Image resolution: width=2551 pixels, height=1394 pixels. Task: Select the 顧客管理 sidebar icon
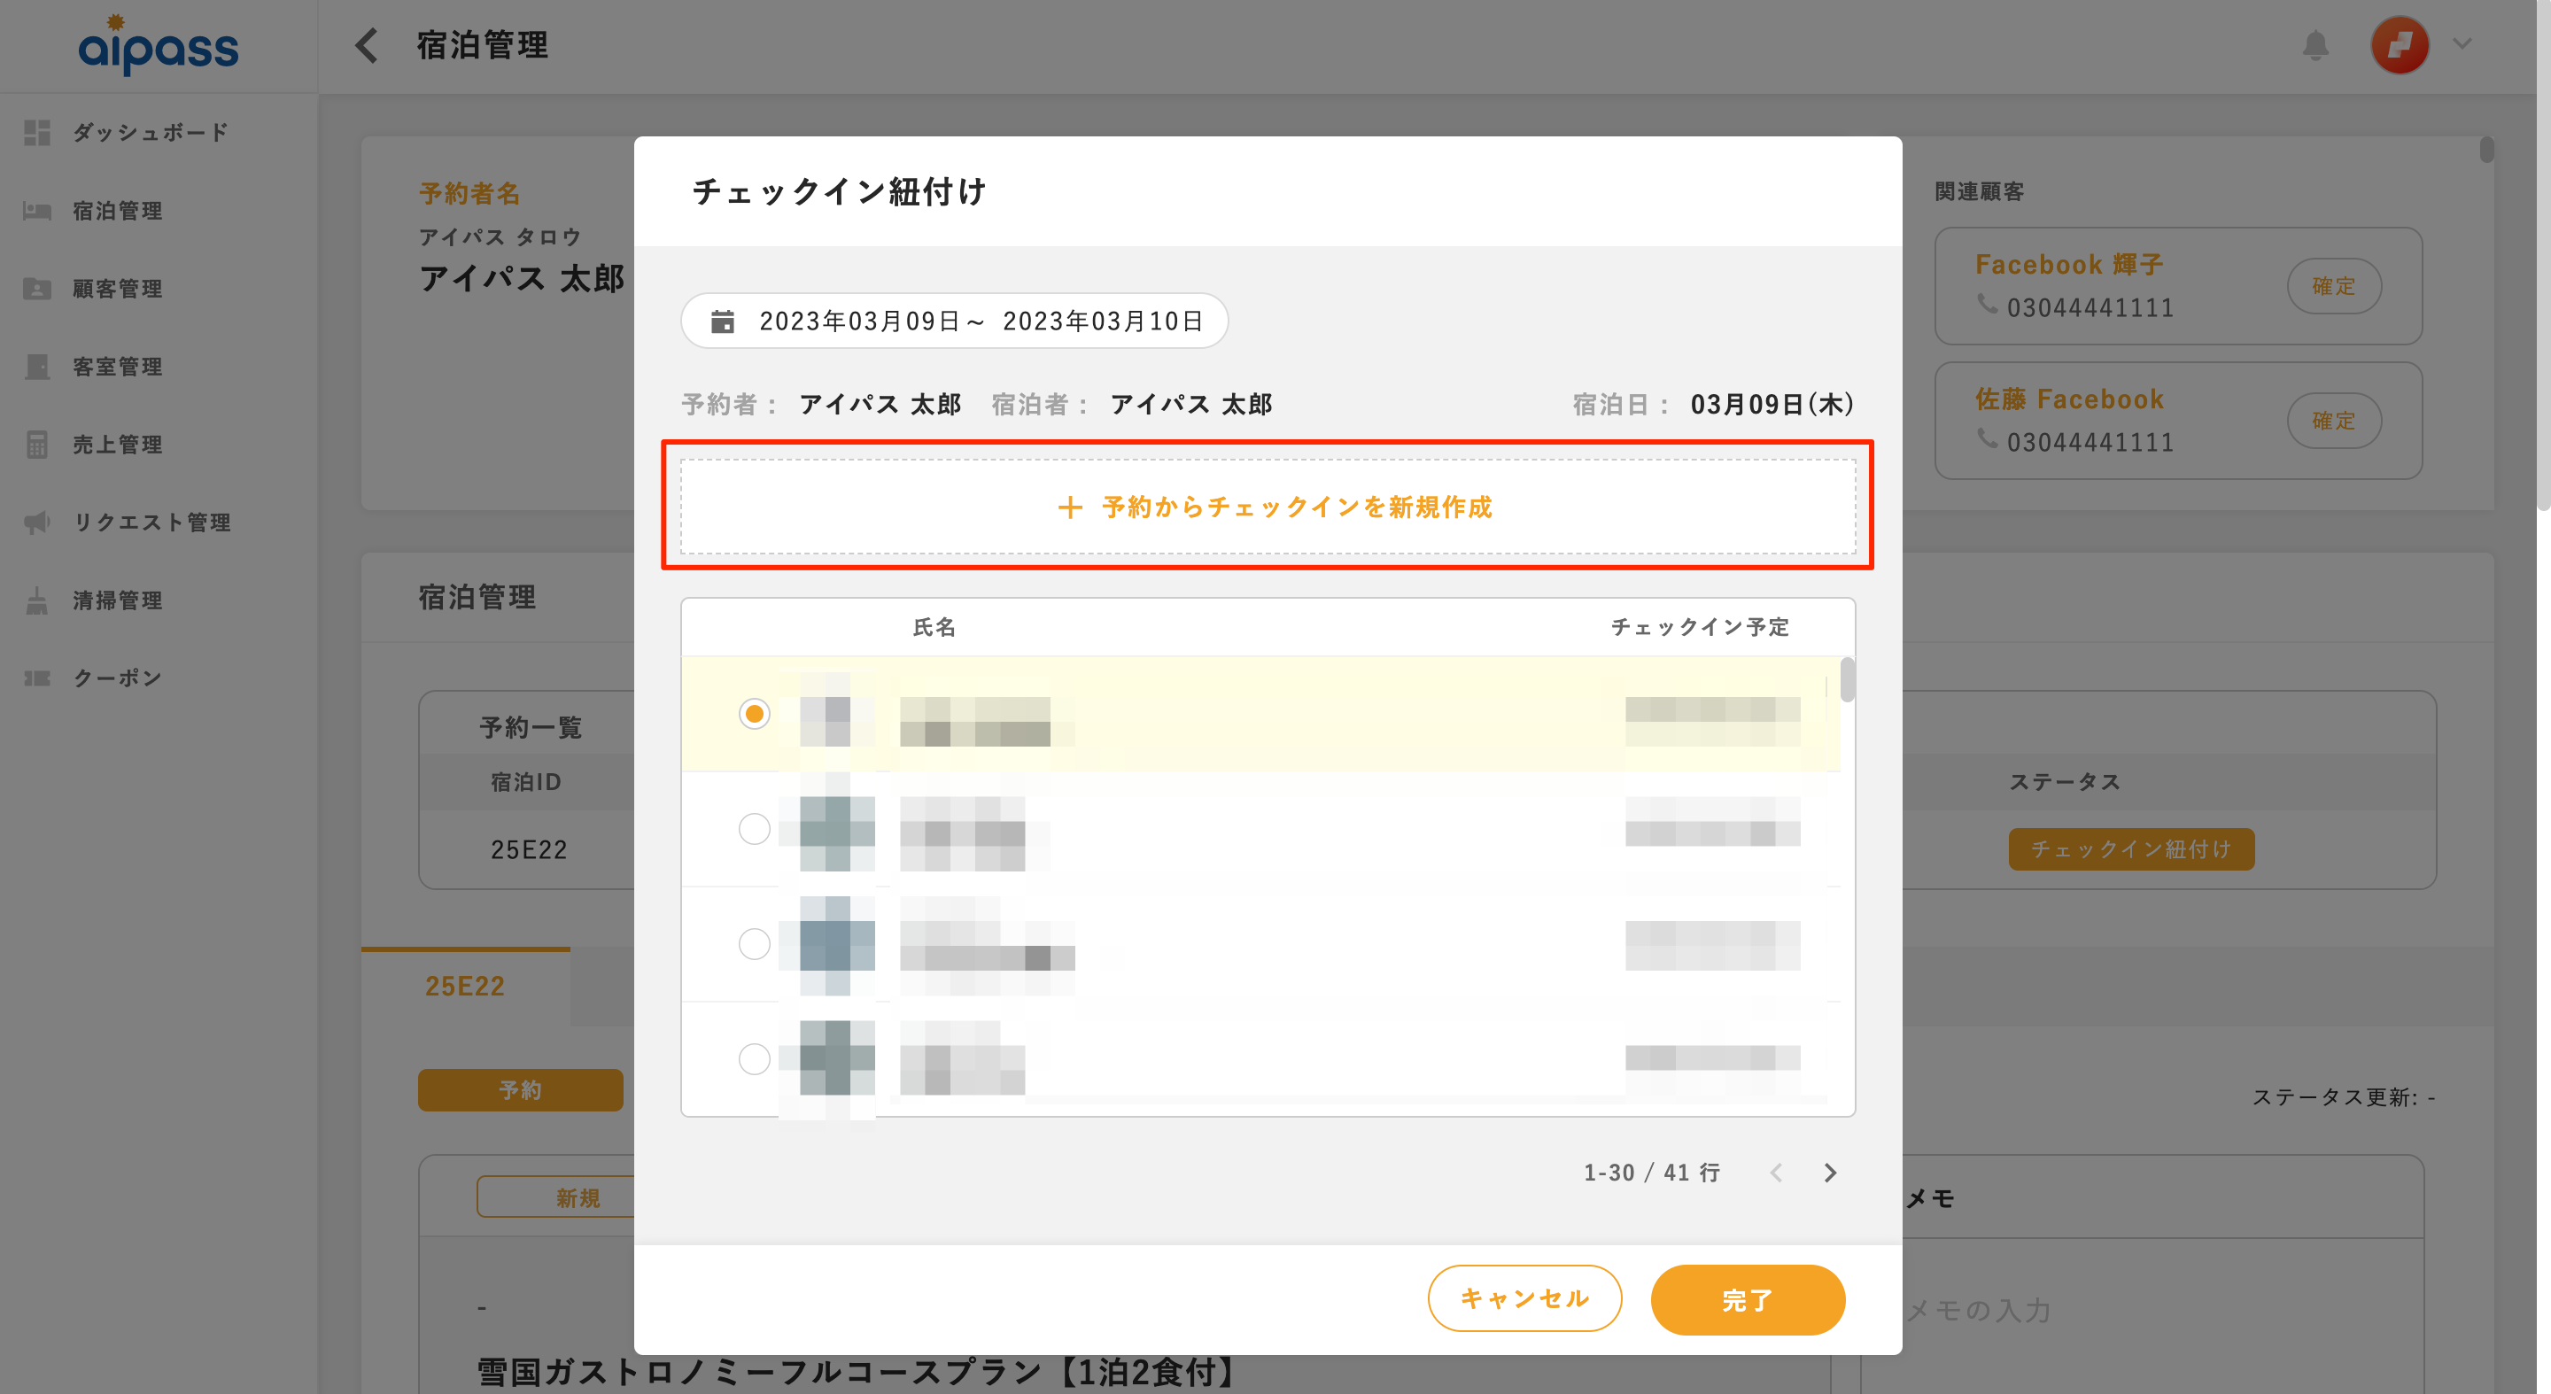point(37,288)
